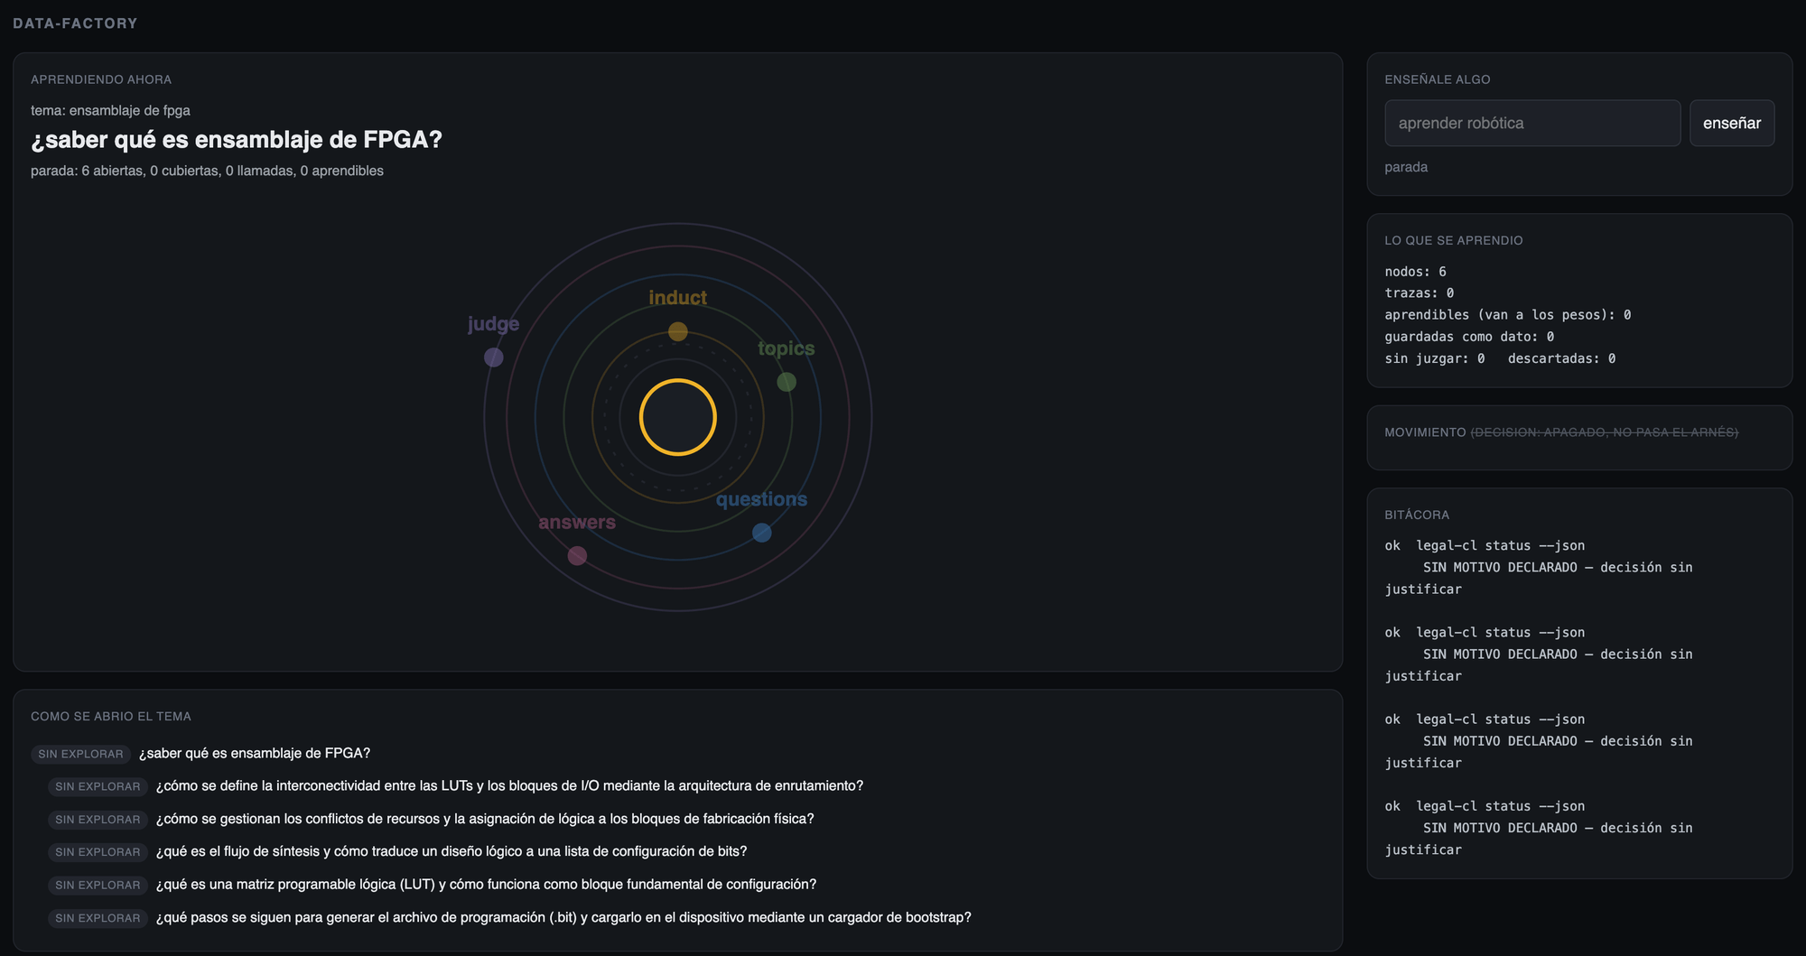Click 'guardadas como dato: 0' stat
Screen dimensions: 1806x956
pyautogui.click(x=1469, y=337)
